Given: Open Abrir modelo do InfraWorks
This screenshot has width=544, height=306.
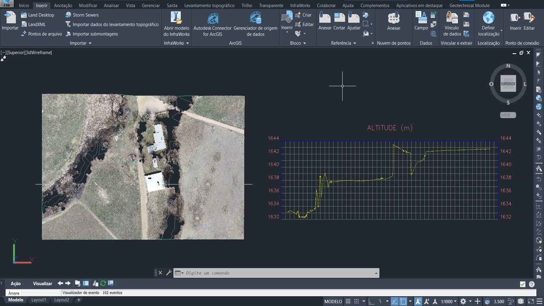Looking at the screenshot, I should coord(176,24).
